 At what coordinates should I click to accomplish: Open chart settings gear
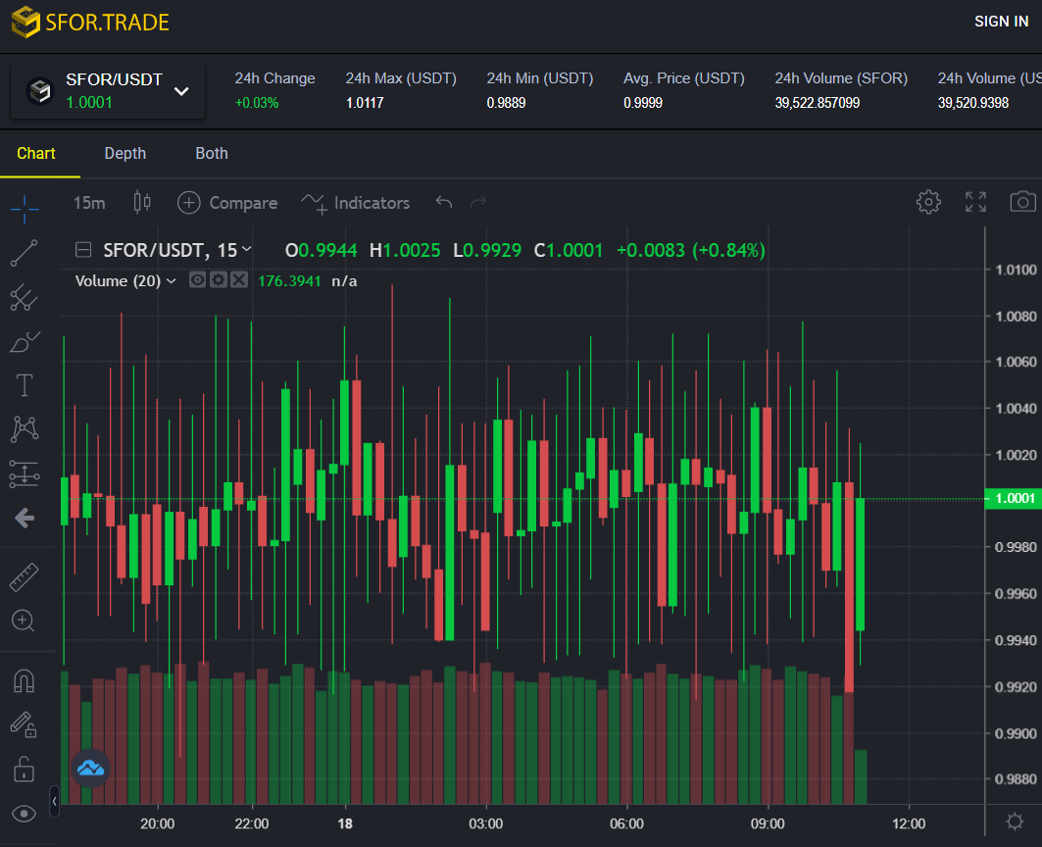[x=928, y=202]
